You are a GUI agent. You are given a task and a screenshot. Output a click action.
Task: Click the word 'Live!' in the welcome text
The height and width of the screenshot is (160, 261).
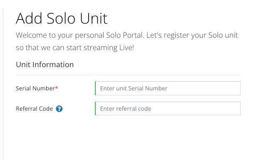(x=127, y=48)
